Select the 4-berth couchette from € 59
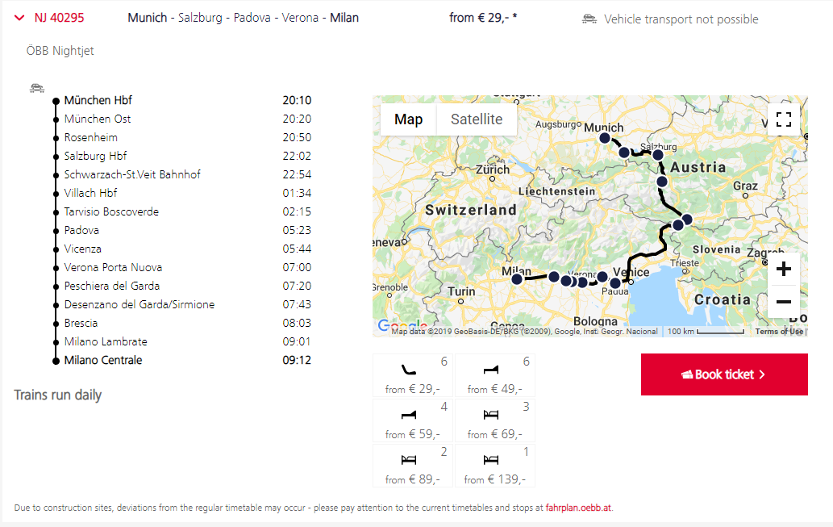 (413, 420)
